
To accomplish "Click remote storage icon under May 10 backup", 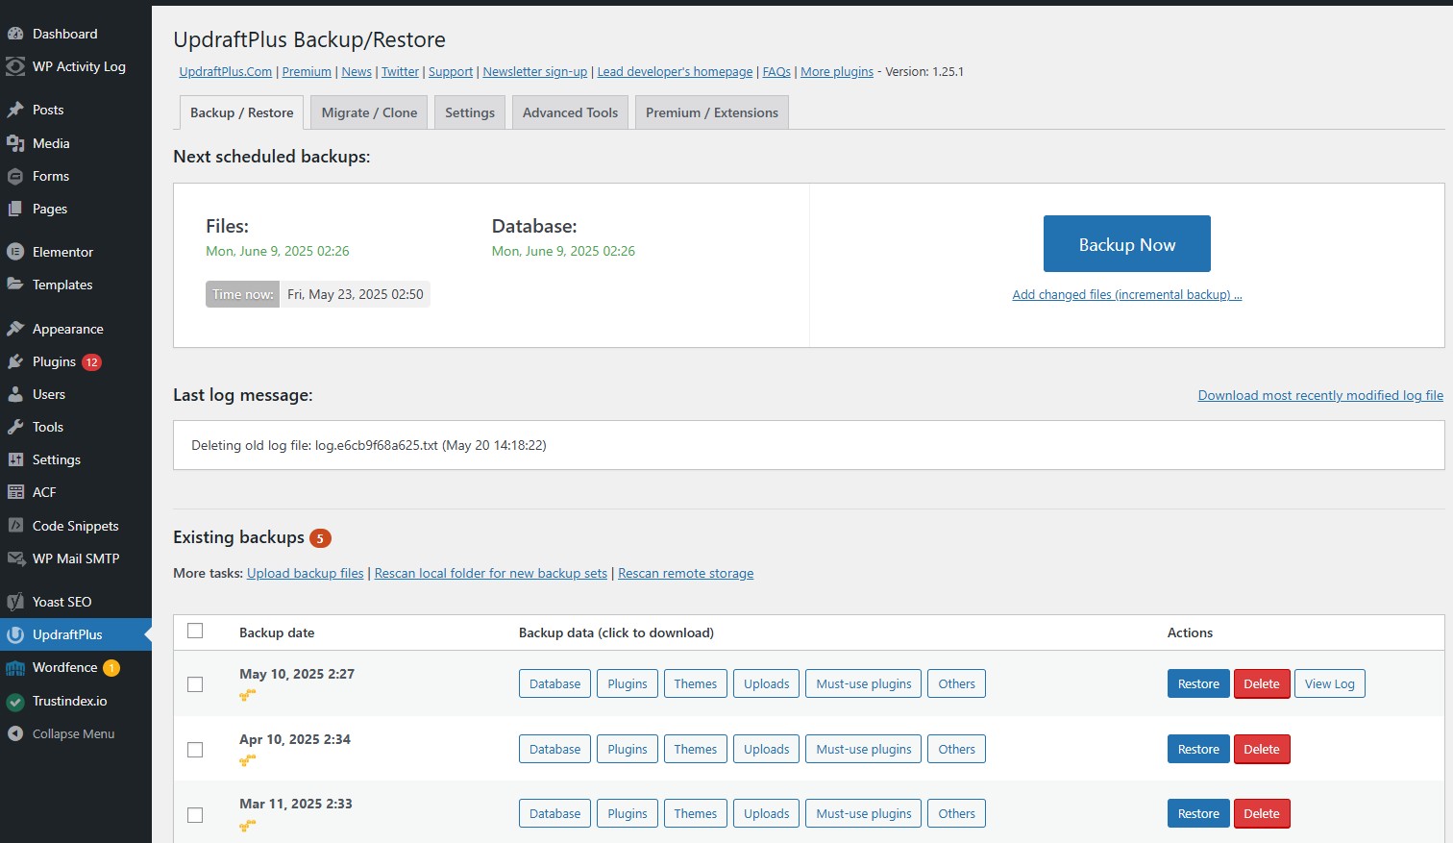I will tap(248, 694).
